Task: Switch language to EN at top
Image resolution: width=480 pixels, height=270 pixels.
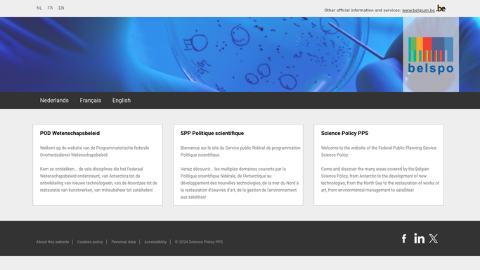Action: tap(61, 8)
